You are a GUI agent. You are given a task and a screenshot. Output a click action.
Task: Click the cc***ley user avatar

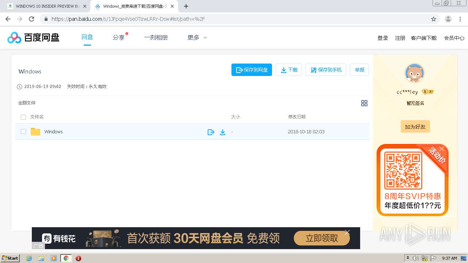[415, 73]
